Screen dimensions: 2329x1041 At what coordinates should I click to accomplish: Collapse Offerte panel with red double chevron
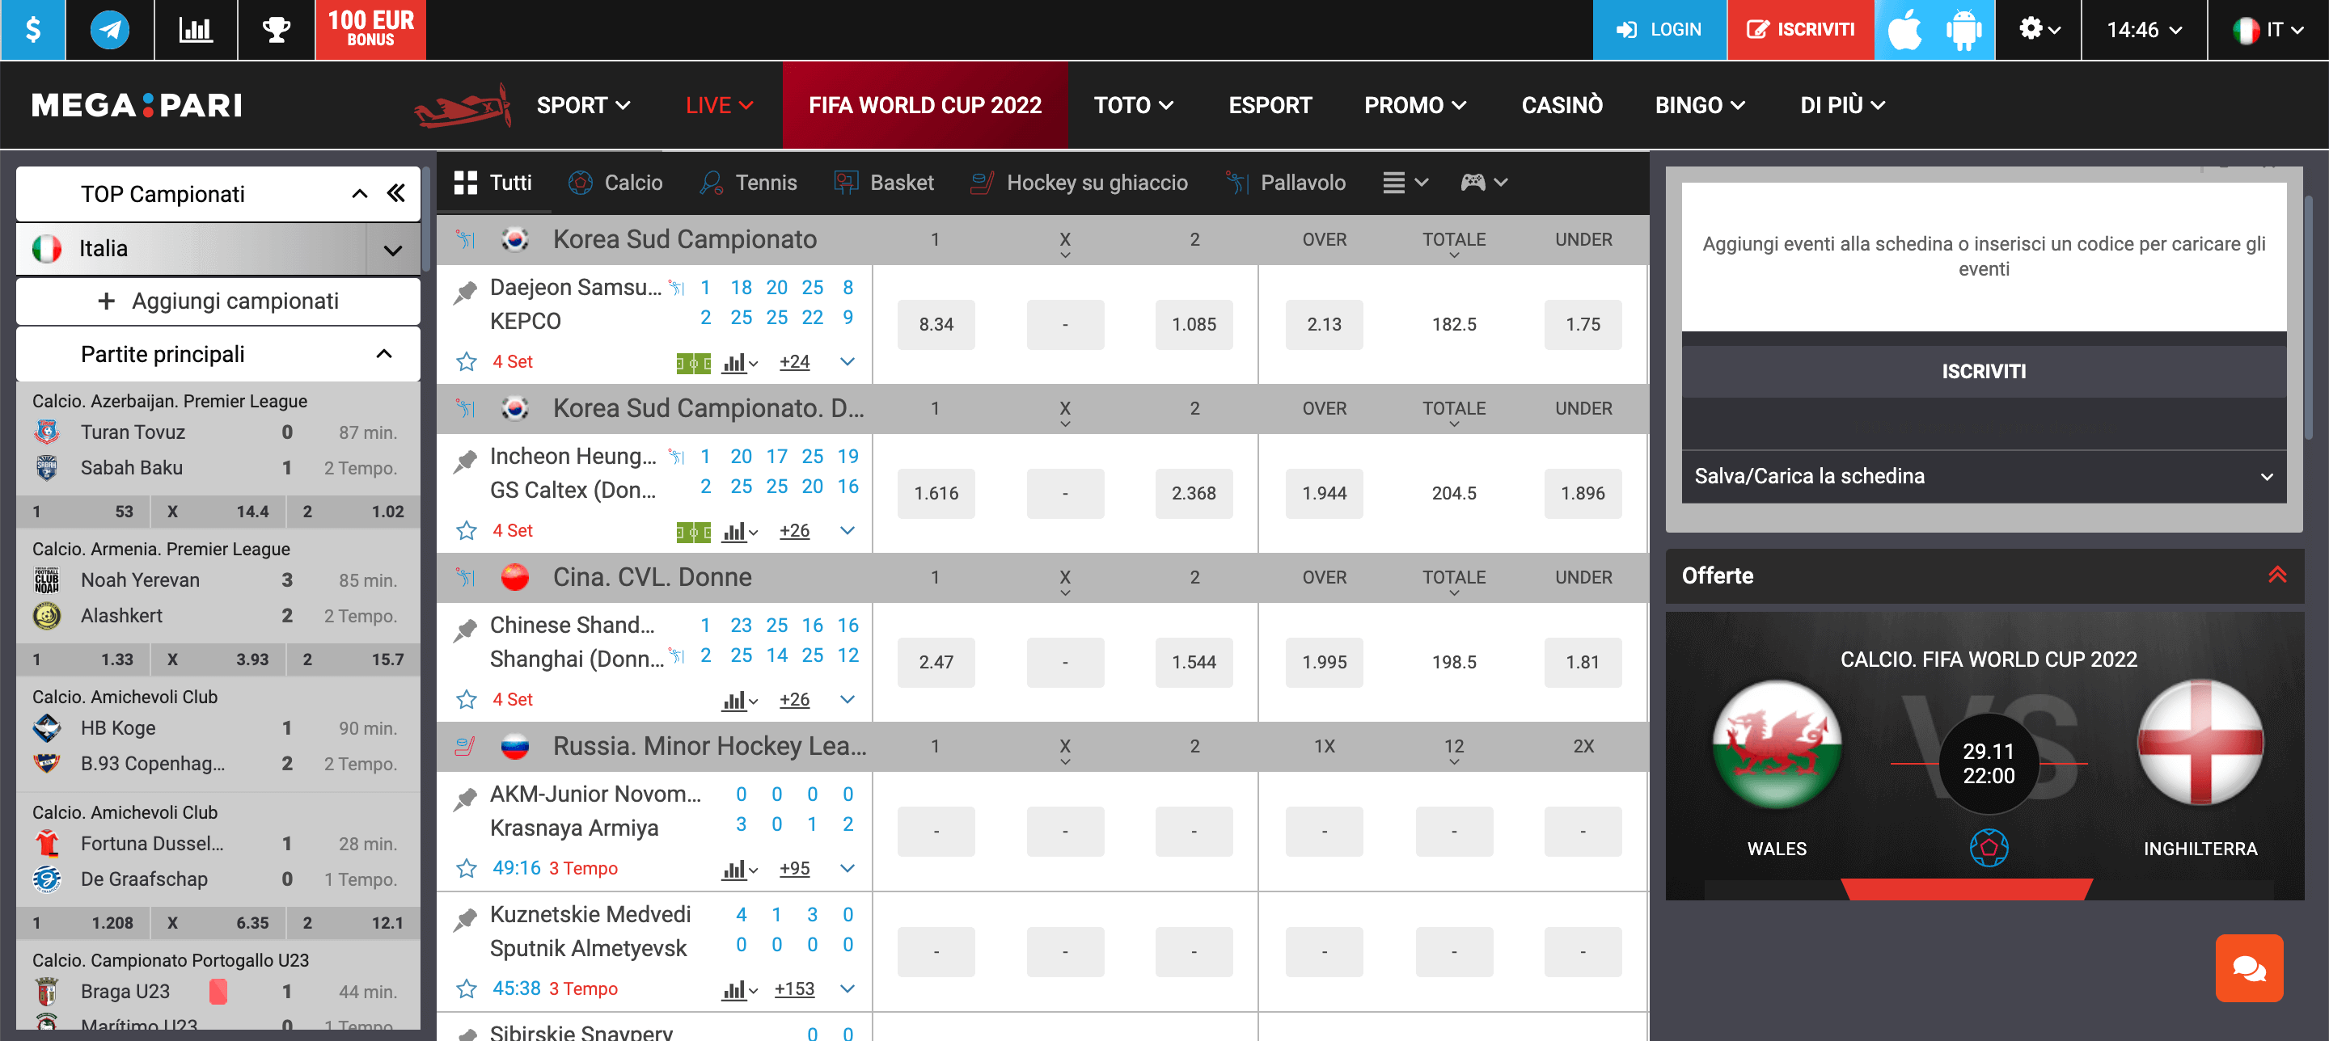click(2276, 575)
